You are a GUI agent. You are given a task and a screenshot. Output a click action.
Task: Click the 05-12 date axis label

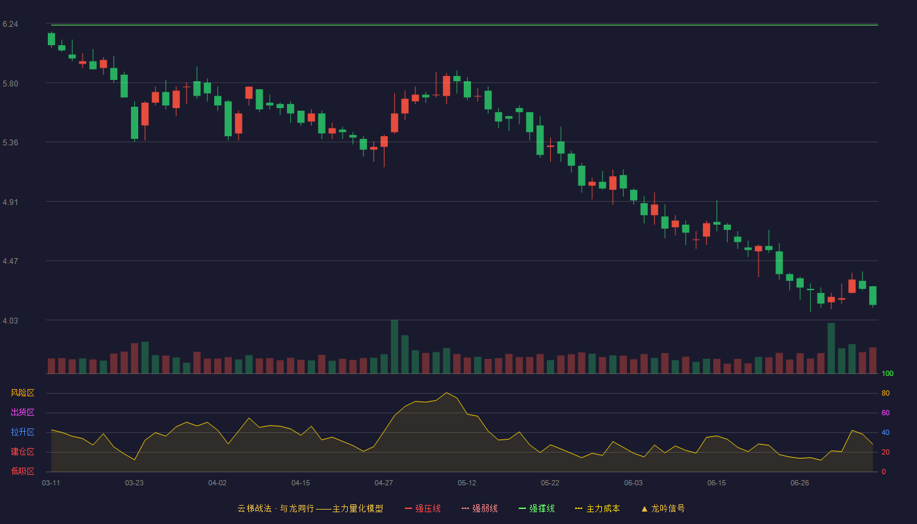click(467, 483)
